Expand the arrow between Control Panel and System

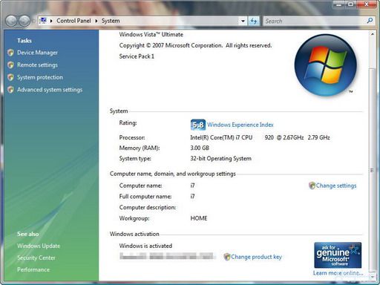(96, 21)
